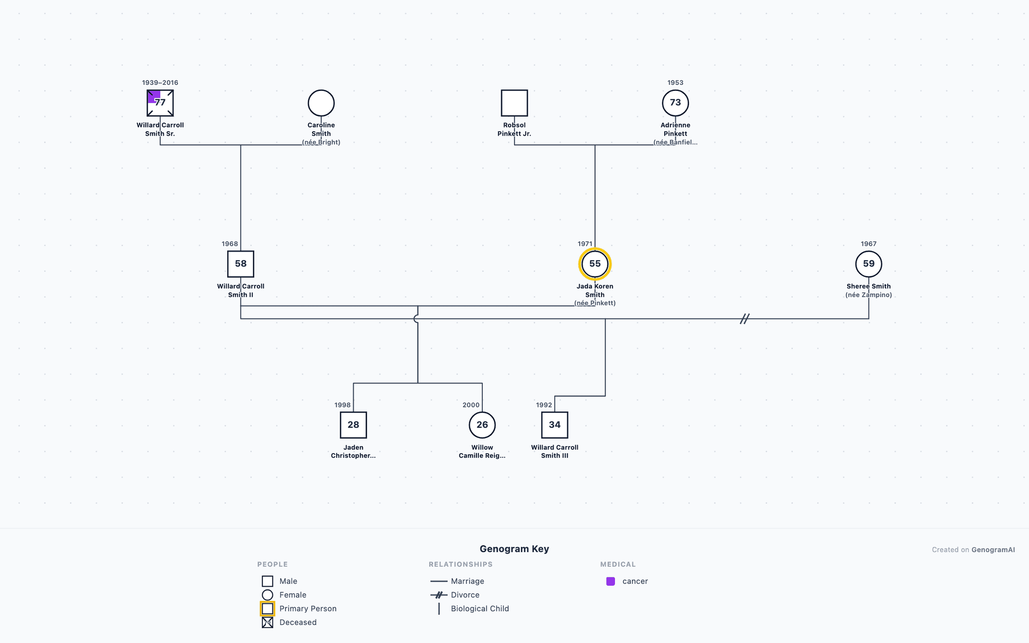Select Willow Camille node aged 26

pyautogui.click(x=482, y=425)
